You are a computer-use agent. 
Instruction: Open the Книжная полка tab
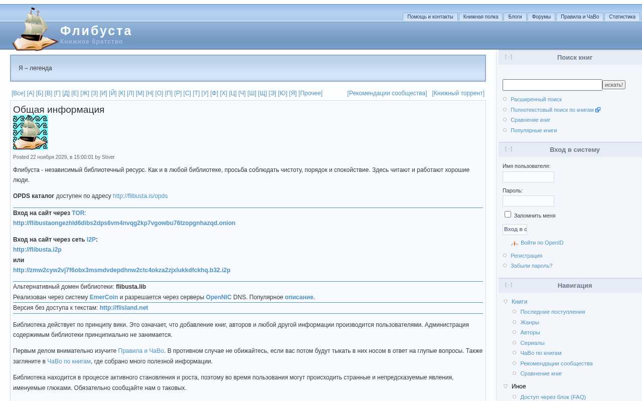[x=480, y=17]
